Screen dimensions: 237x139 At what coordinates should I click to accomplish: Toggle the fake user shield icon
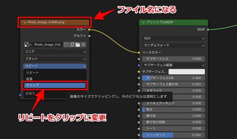coord(66,44)
